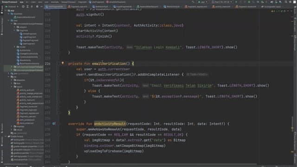Switch to UserFragment.kt editor tab
This screenshot has height=167, width=297.
(x=55, y=6)
